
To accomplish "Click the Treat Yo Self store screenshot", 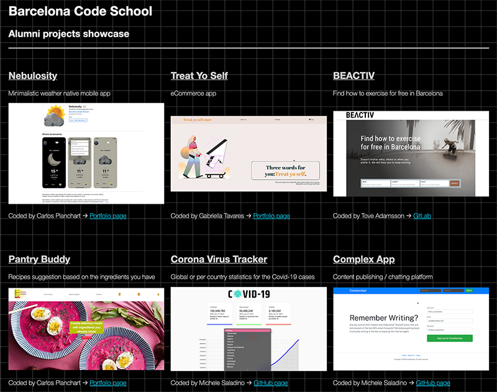I will (x=248, y=153).
